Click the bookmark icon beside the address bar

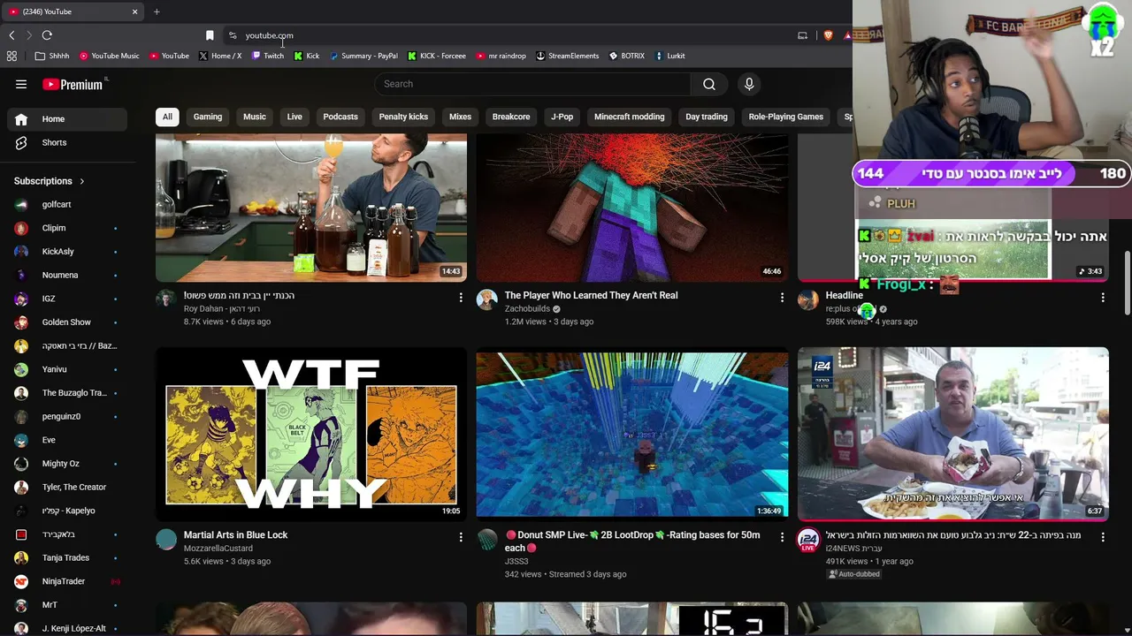pyautogui.click(x=210, y=35)
